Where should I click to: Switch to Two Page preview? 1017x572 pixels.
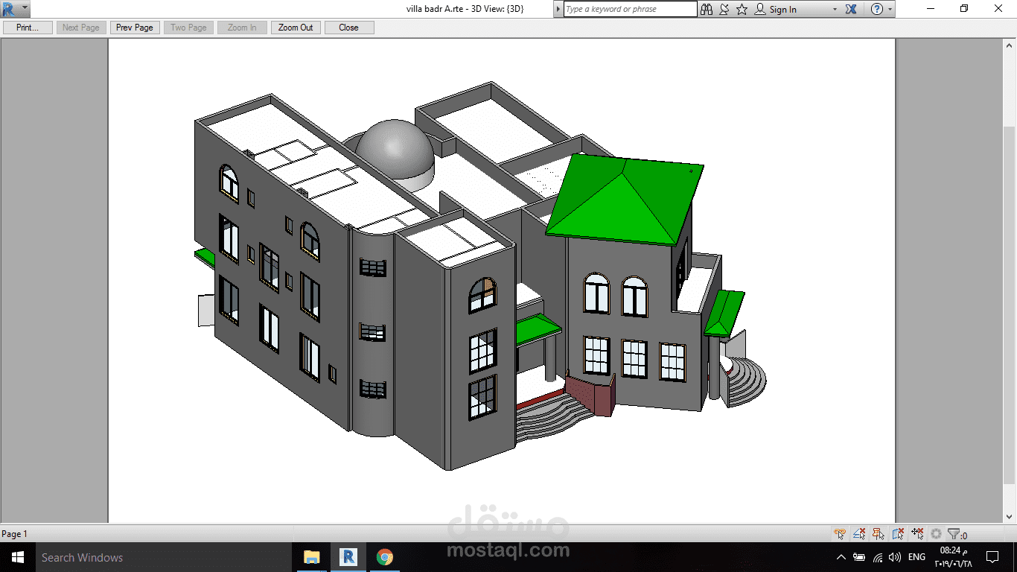pyautogui.click(x=188, y=28)
